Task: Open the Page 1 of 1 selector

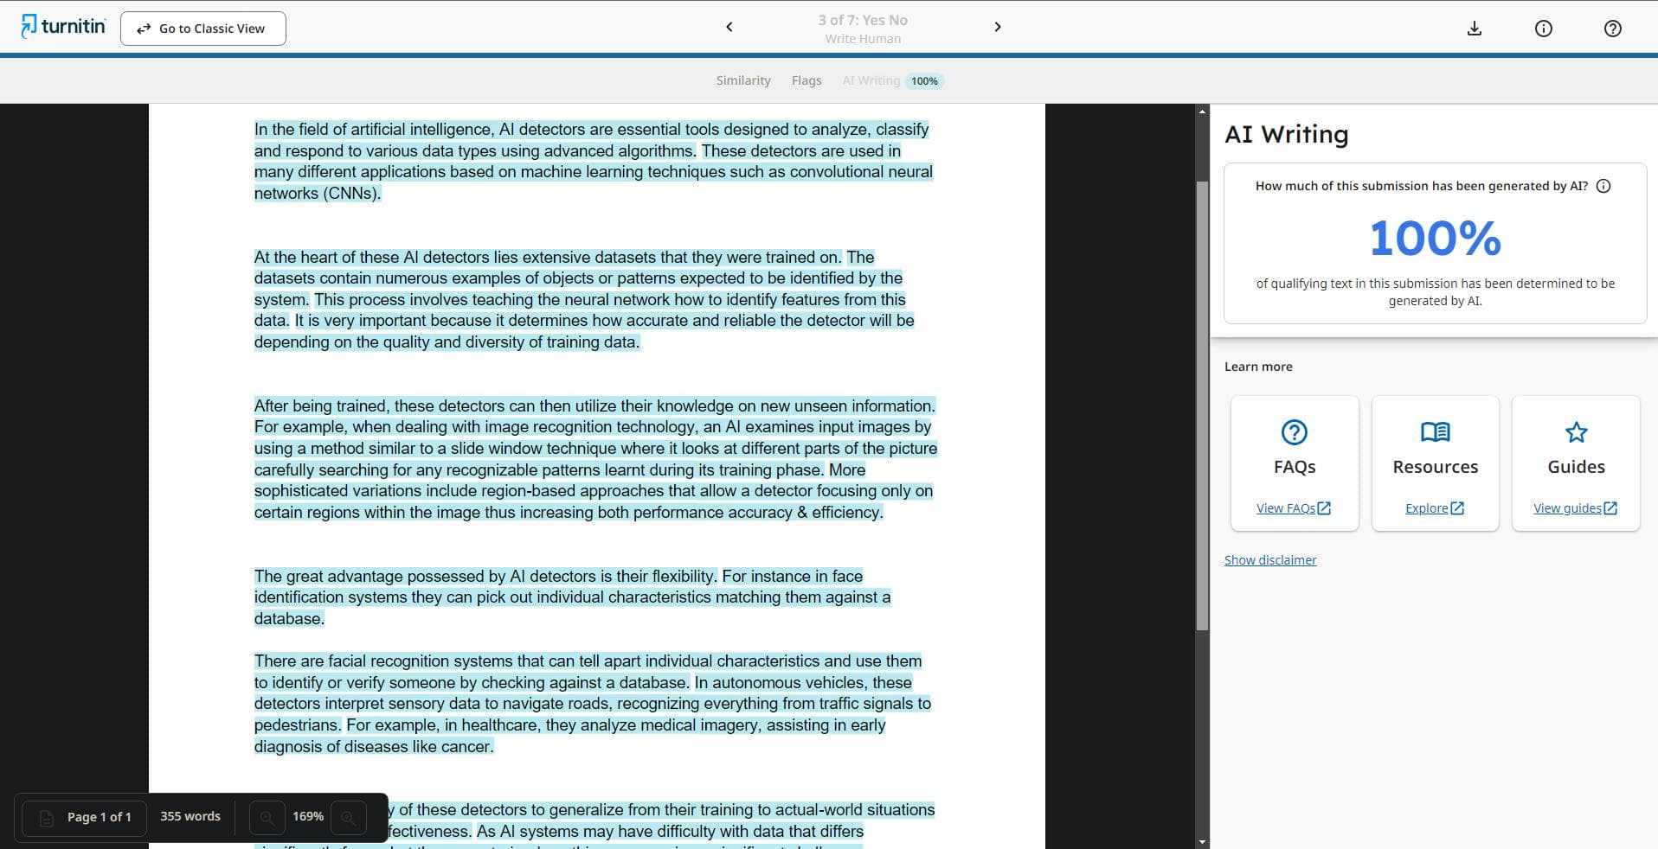Action: (x=85, y=817)
